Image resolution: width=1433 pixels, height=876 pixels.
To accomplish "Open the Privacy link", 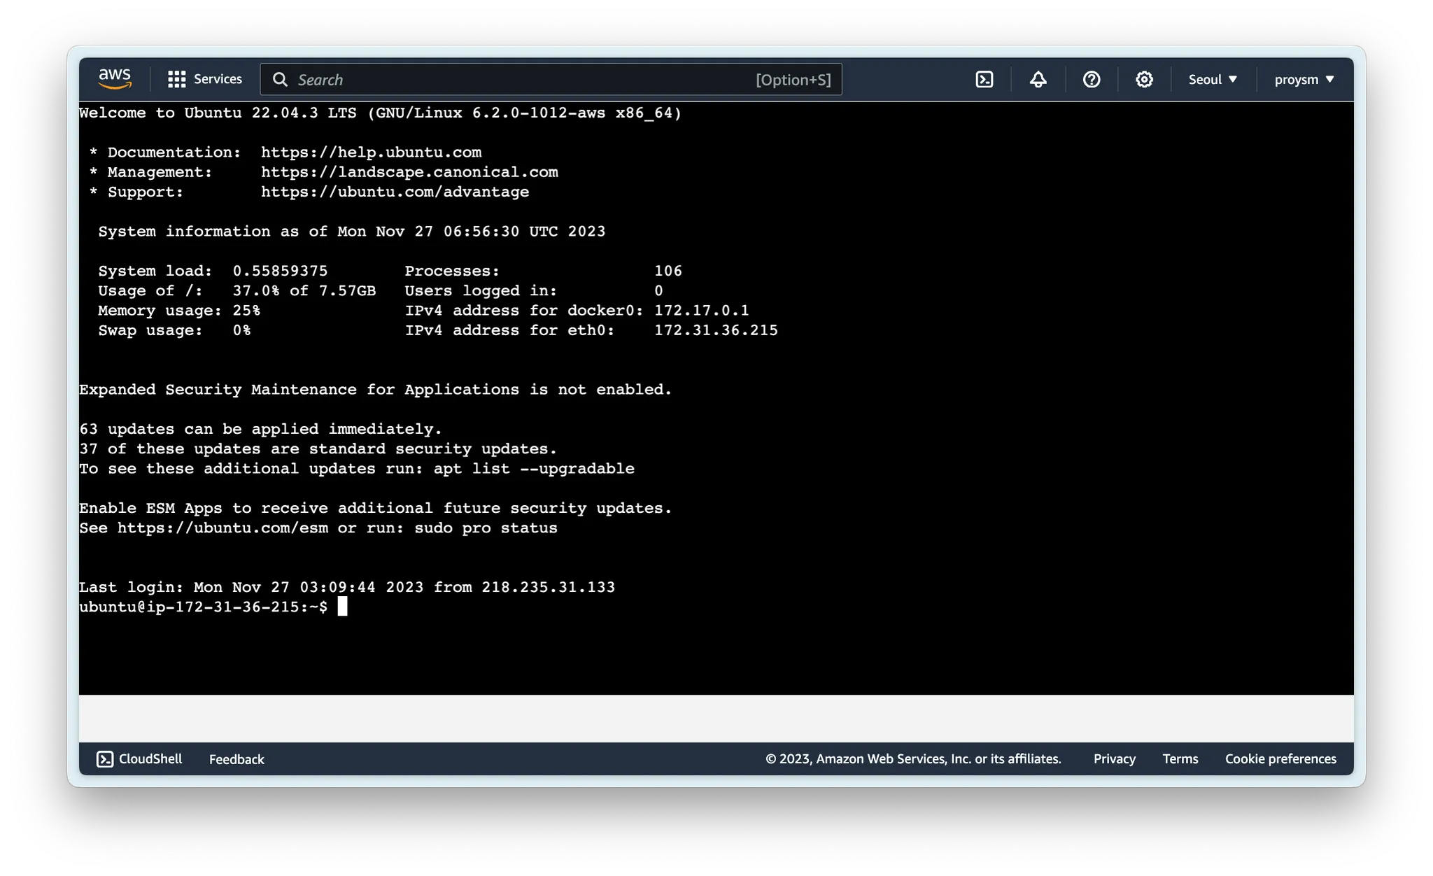I will (x=1114, y=759).
